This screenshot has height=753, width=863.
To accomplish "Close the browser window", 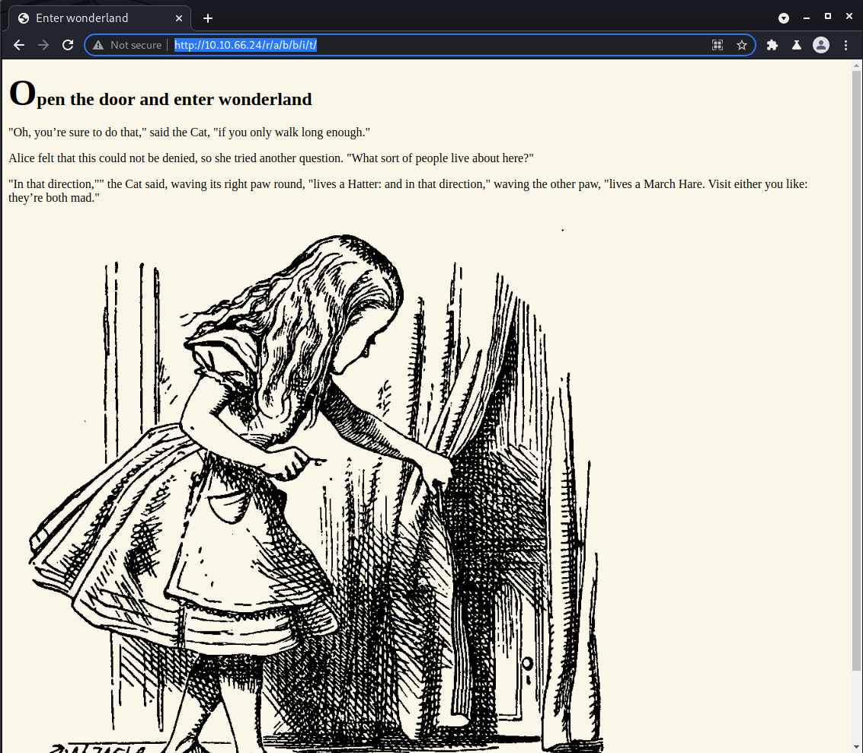I will tap(849, 17).
